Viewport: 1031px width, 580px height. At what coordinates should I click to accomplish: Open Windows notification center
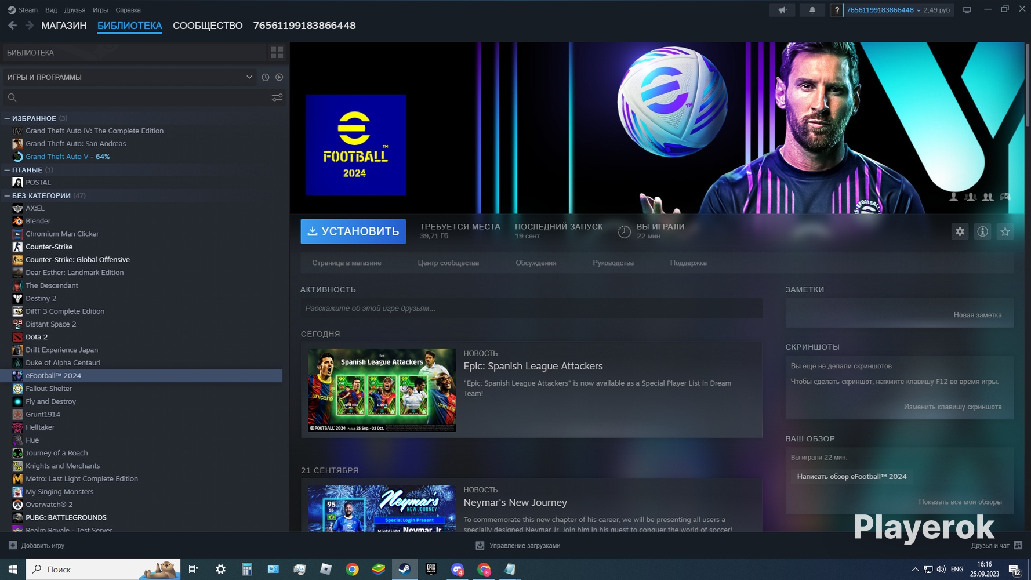pyautogui.click(x=1015, y=570)
